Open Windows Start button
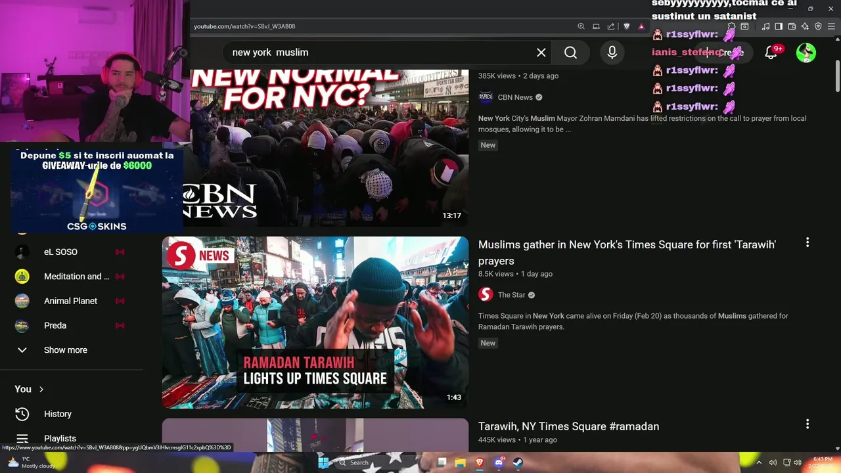Image resolution: width=841 pixels, height=473 pixels. 323,462
